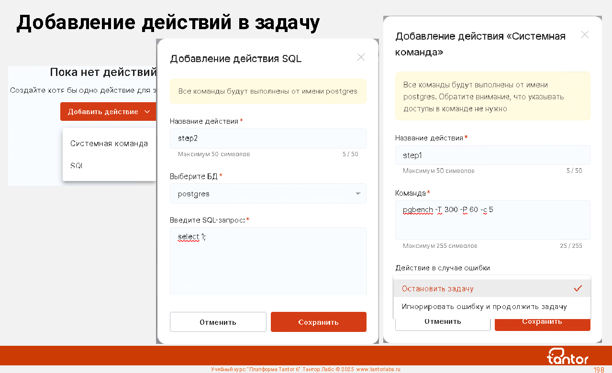Focus the SQL query text area
This screenshot has height=373, width=612.
268,261
